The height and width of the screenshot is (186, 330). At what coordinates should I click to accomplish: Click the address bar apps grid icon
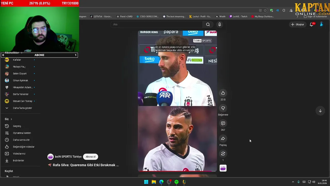tap(260, 10)
